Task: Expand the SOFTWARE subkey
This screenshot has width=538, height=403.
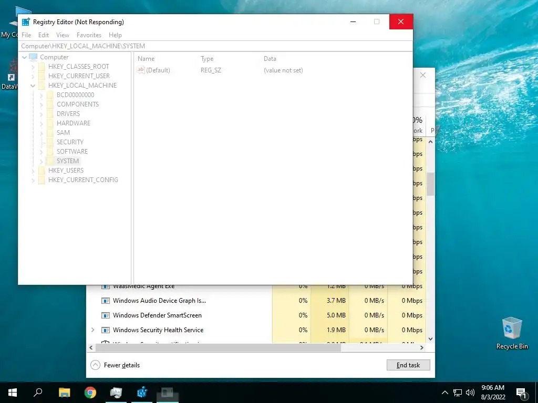Action: (41, 152)
